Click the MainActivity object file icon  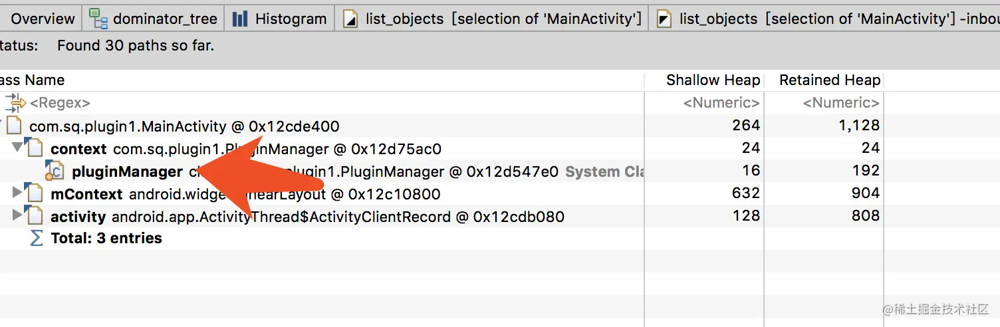pos(15,126)
